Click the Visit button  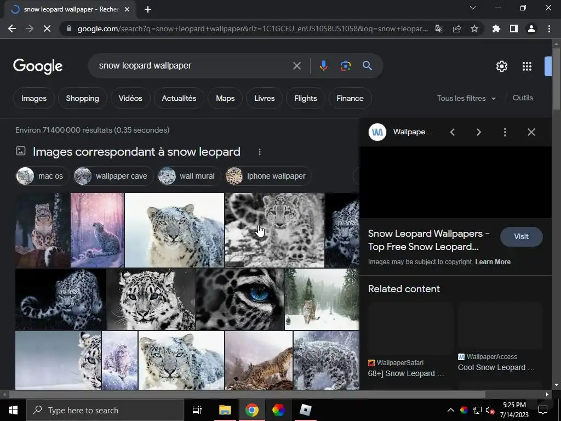point(522,237)
